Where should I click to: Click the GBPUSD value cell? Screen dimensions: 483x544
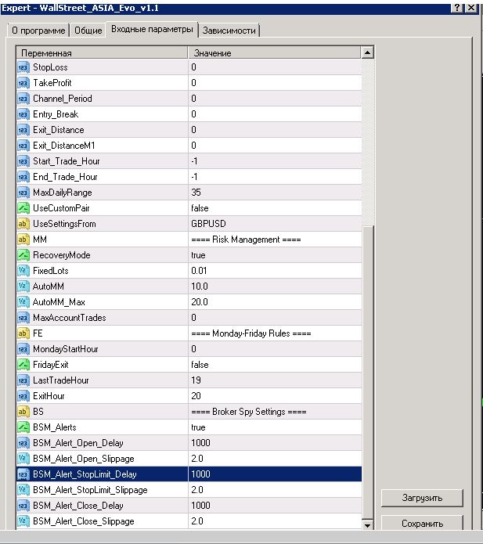point(275,224)
